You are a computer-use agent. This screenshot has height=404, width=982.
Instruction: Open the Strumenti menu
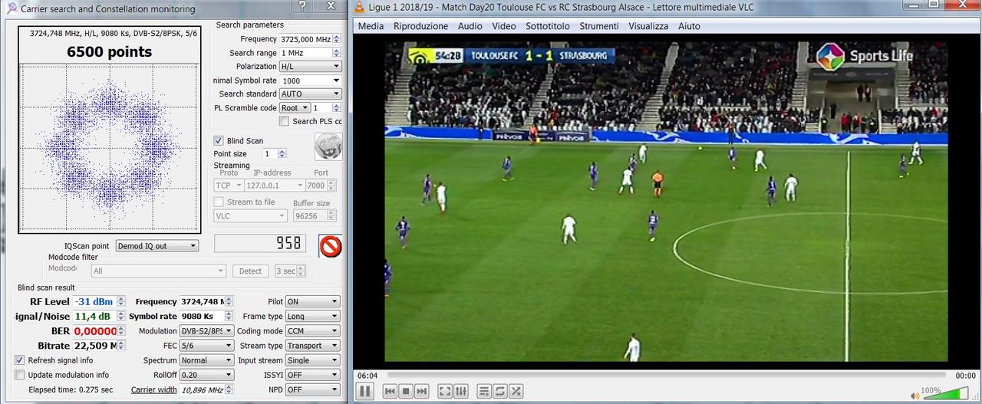pyautogui.click(x=599, y=26)
